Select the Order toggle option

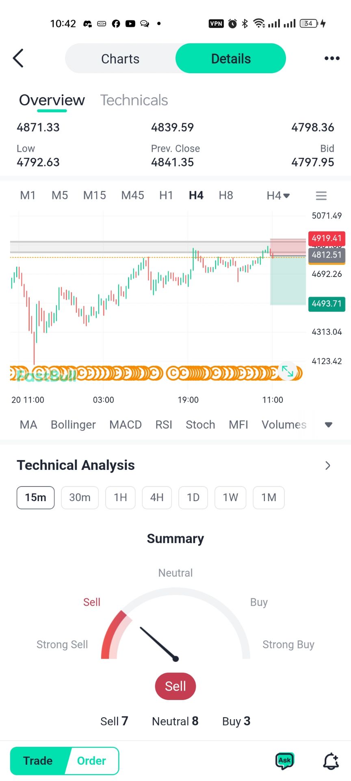coord(91,761)
